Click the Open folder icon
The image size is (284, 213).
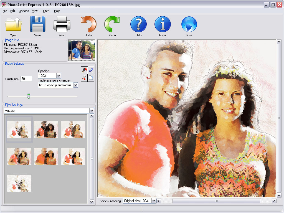(x=13, y=24)
